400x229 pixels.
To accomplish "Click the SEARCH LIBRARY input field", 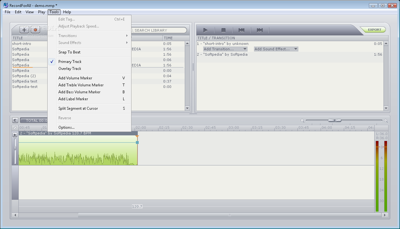I will [158, 30].
